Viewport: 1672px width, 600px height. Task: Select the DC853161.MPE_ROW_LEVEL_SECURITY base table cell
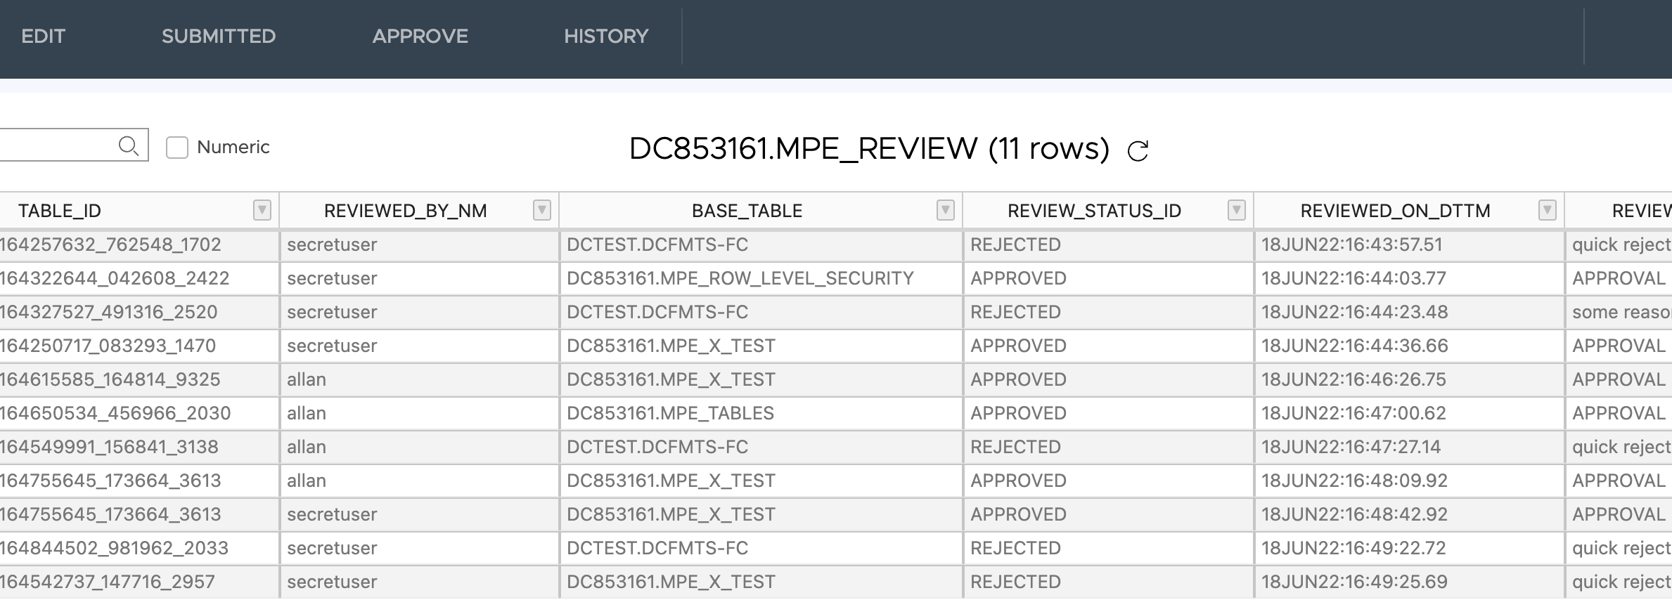740,278
